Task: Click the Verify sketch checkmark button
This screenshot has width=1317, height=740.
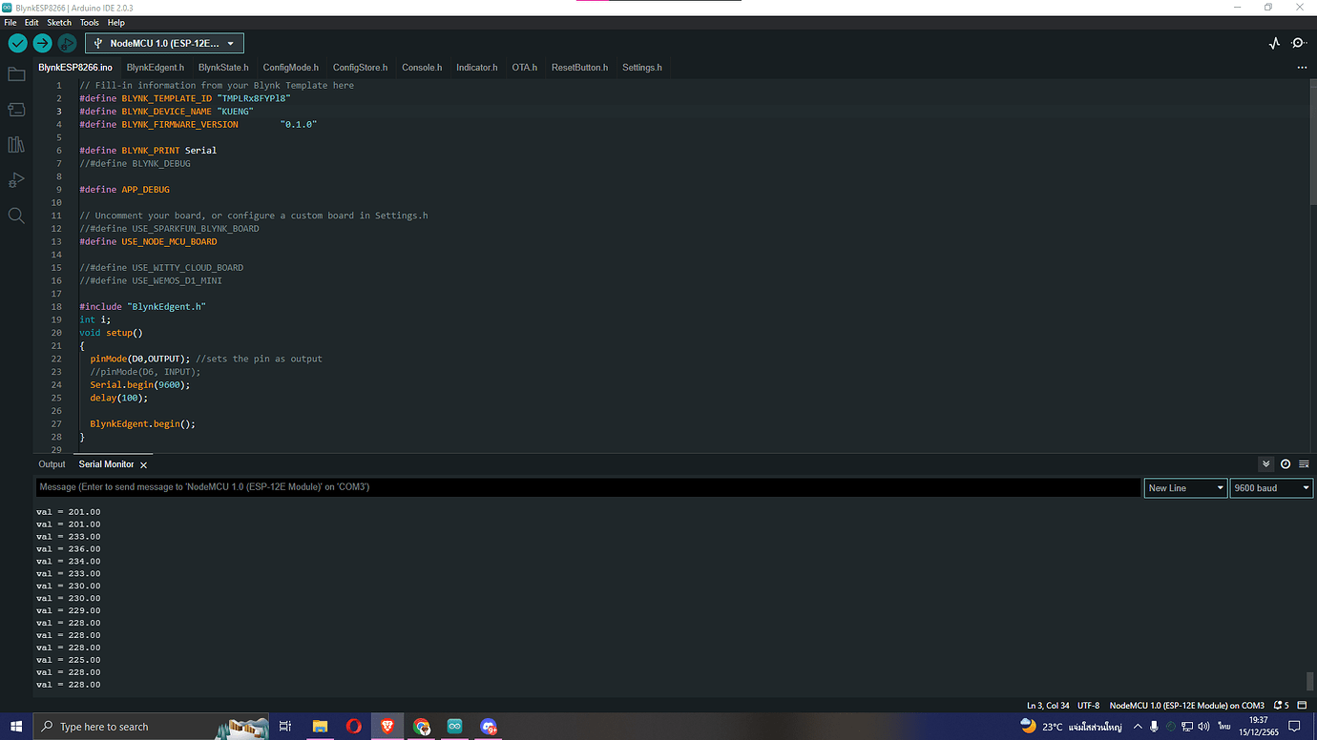Action: [x=17, y=43]
